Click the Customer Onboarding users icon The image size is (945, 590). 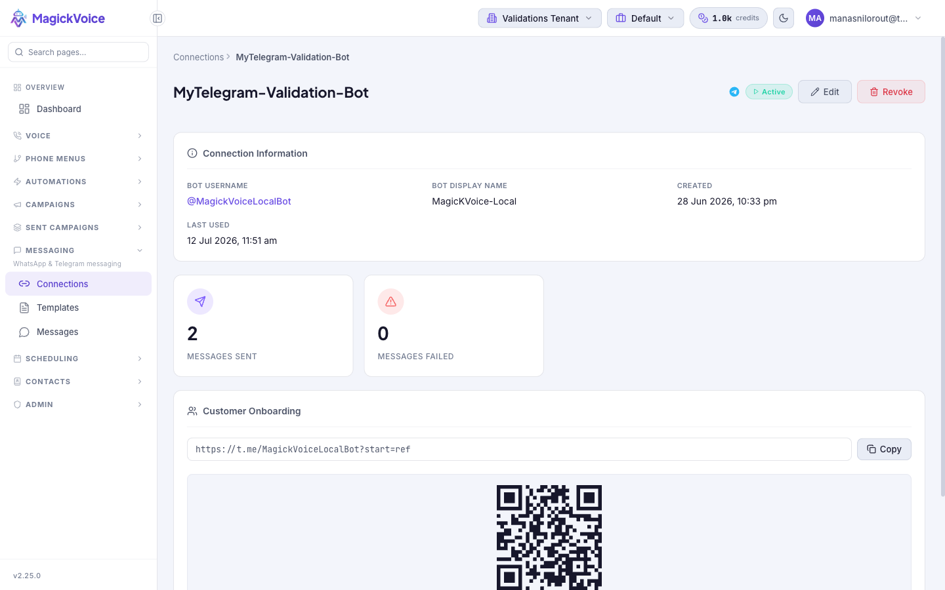point(192,411)
